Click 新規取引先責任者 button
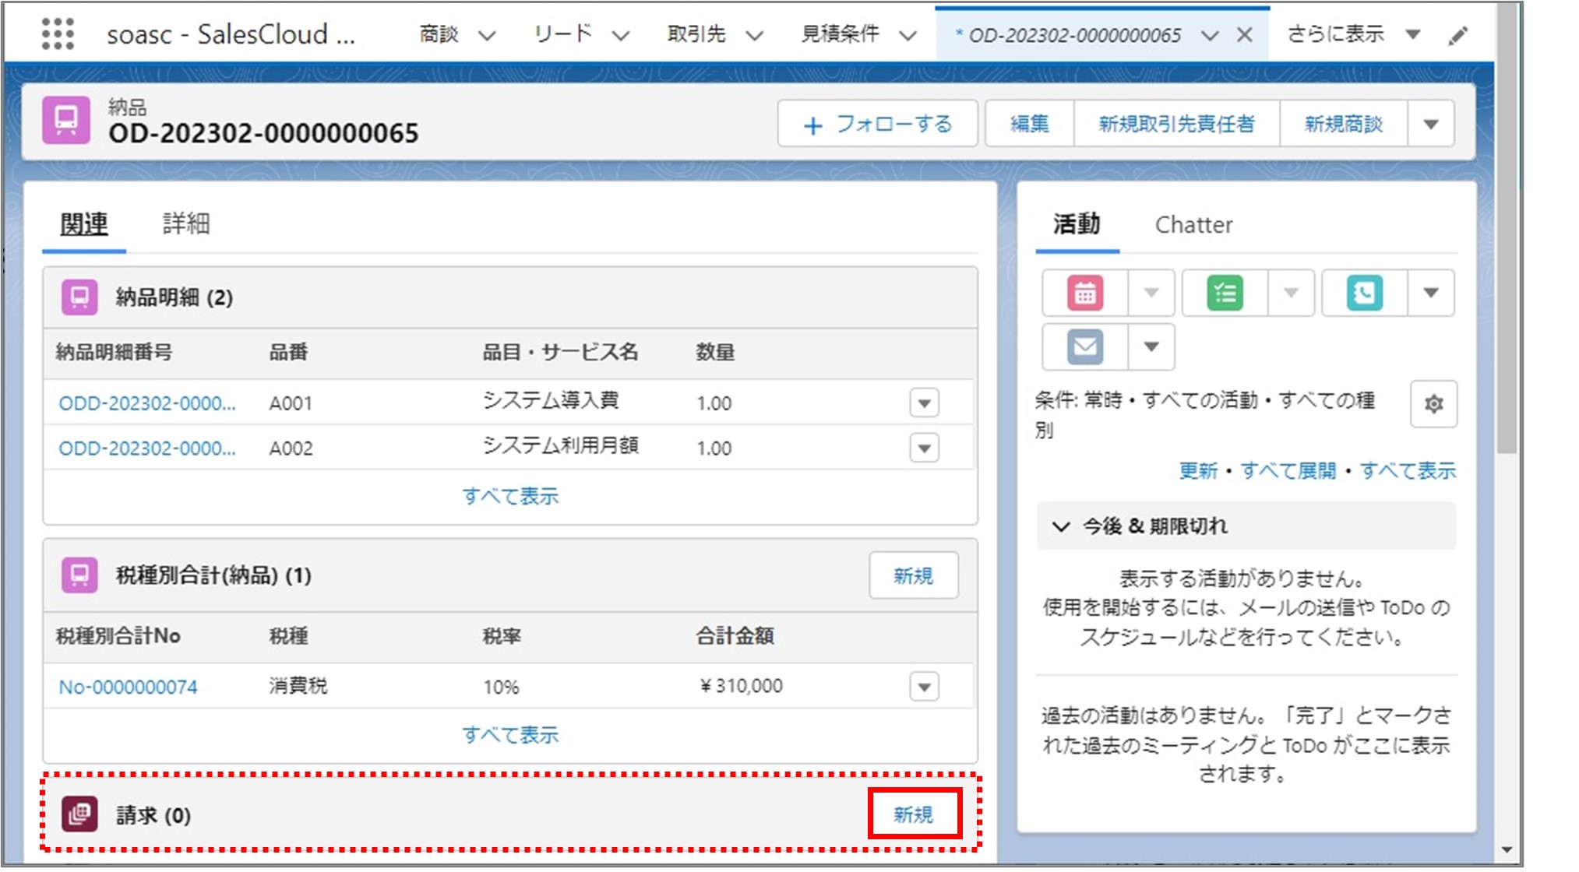 [x=1176, y=124]
